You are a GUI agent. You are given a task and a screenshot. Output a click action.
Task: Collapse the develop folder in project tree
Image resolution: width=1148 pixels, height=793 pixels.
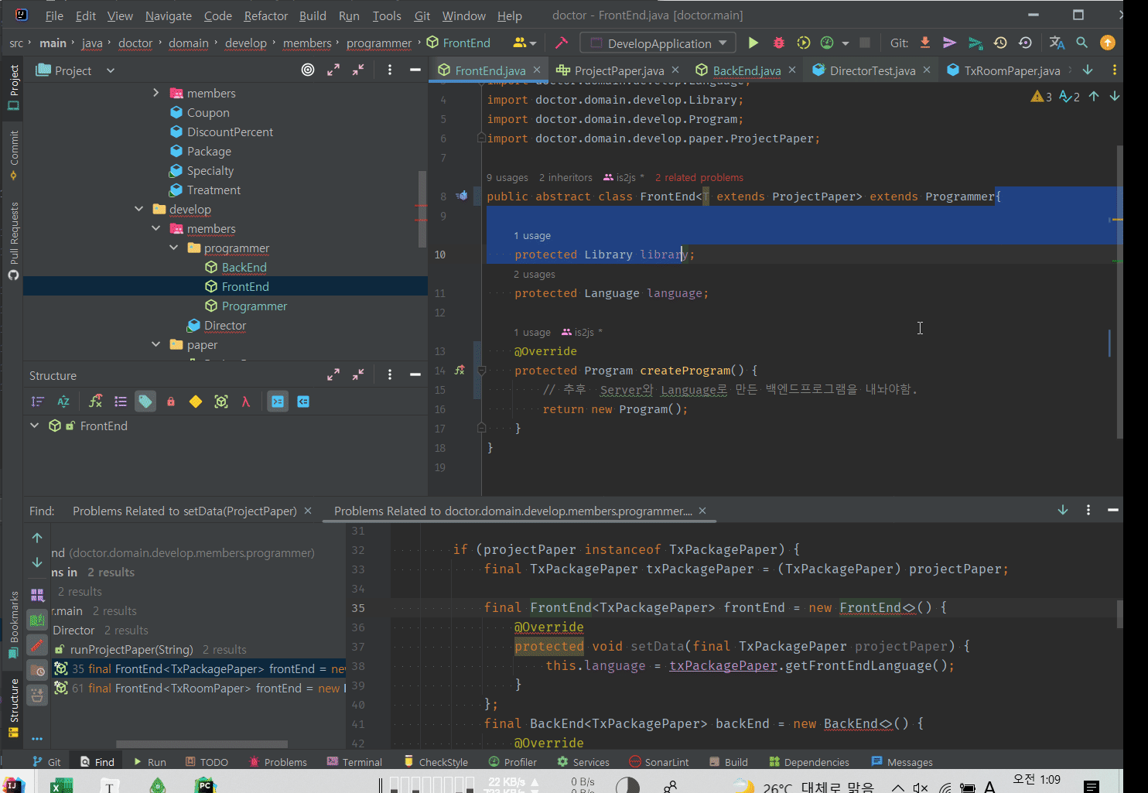click(x=139, y=209)
